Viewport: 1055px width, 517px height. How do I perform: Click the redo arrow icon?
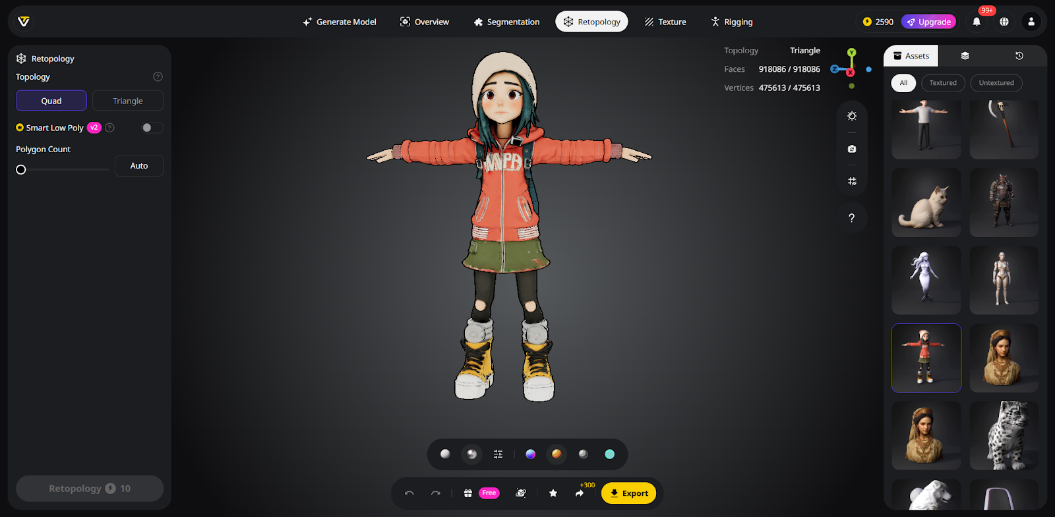pos(436,493)
